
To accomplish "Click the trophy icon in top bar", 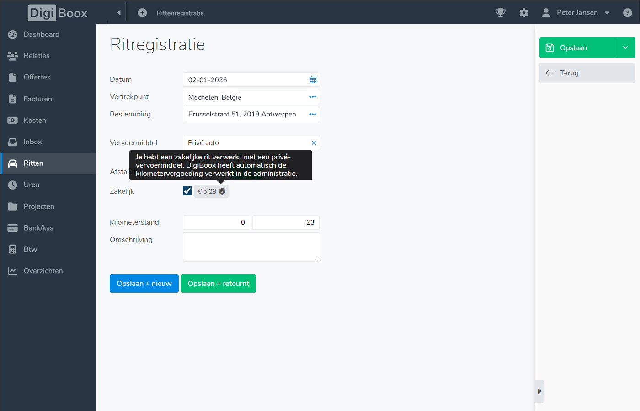I will (x=501, y=13).
